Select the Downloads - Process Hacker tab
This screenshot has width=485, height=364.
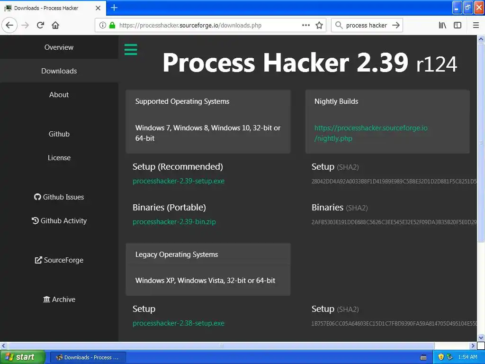coord(53,8)
